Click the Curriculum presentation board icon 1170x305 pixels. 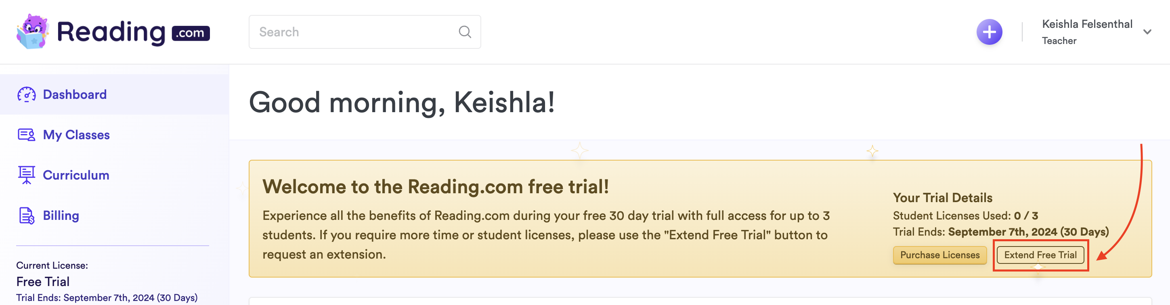26,175
